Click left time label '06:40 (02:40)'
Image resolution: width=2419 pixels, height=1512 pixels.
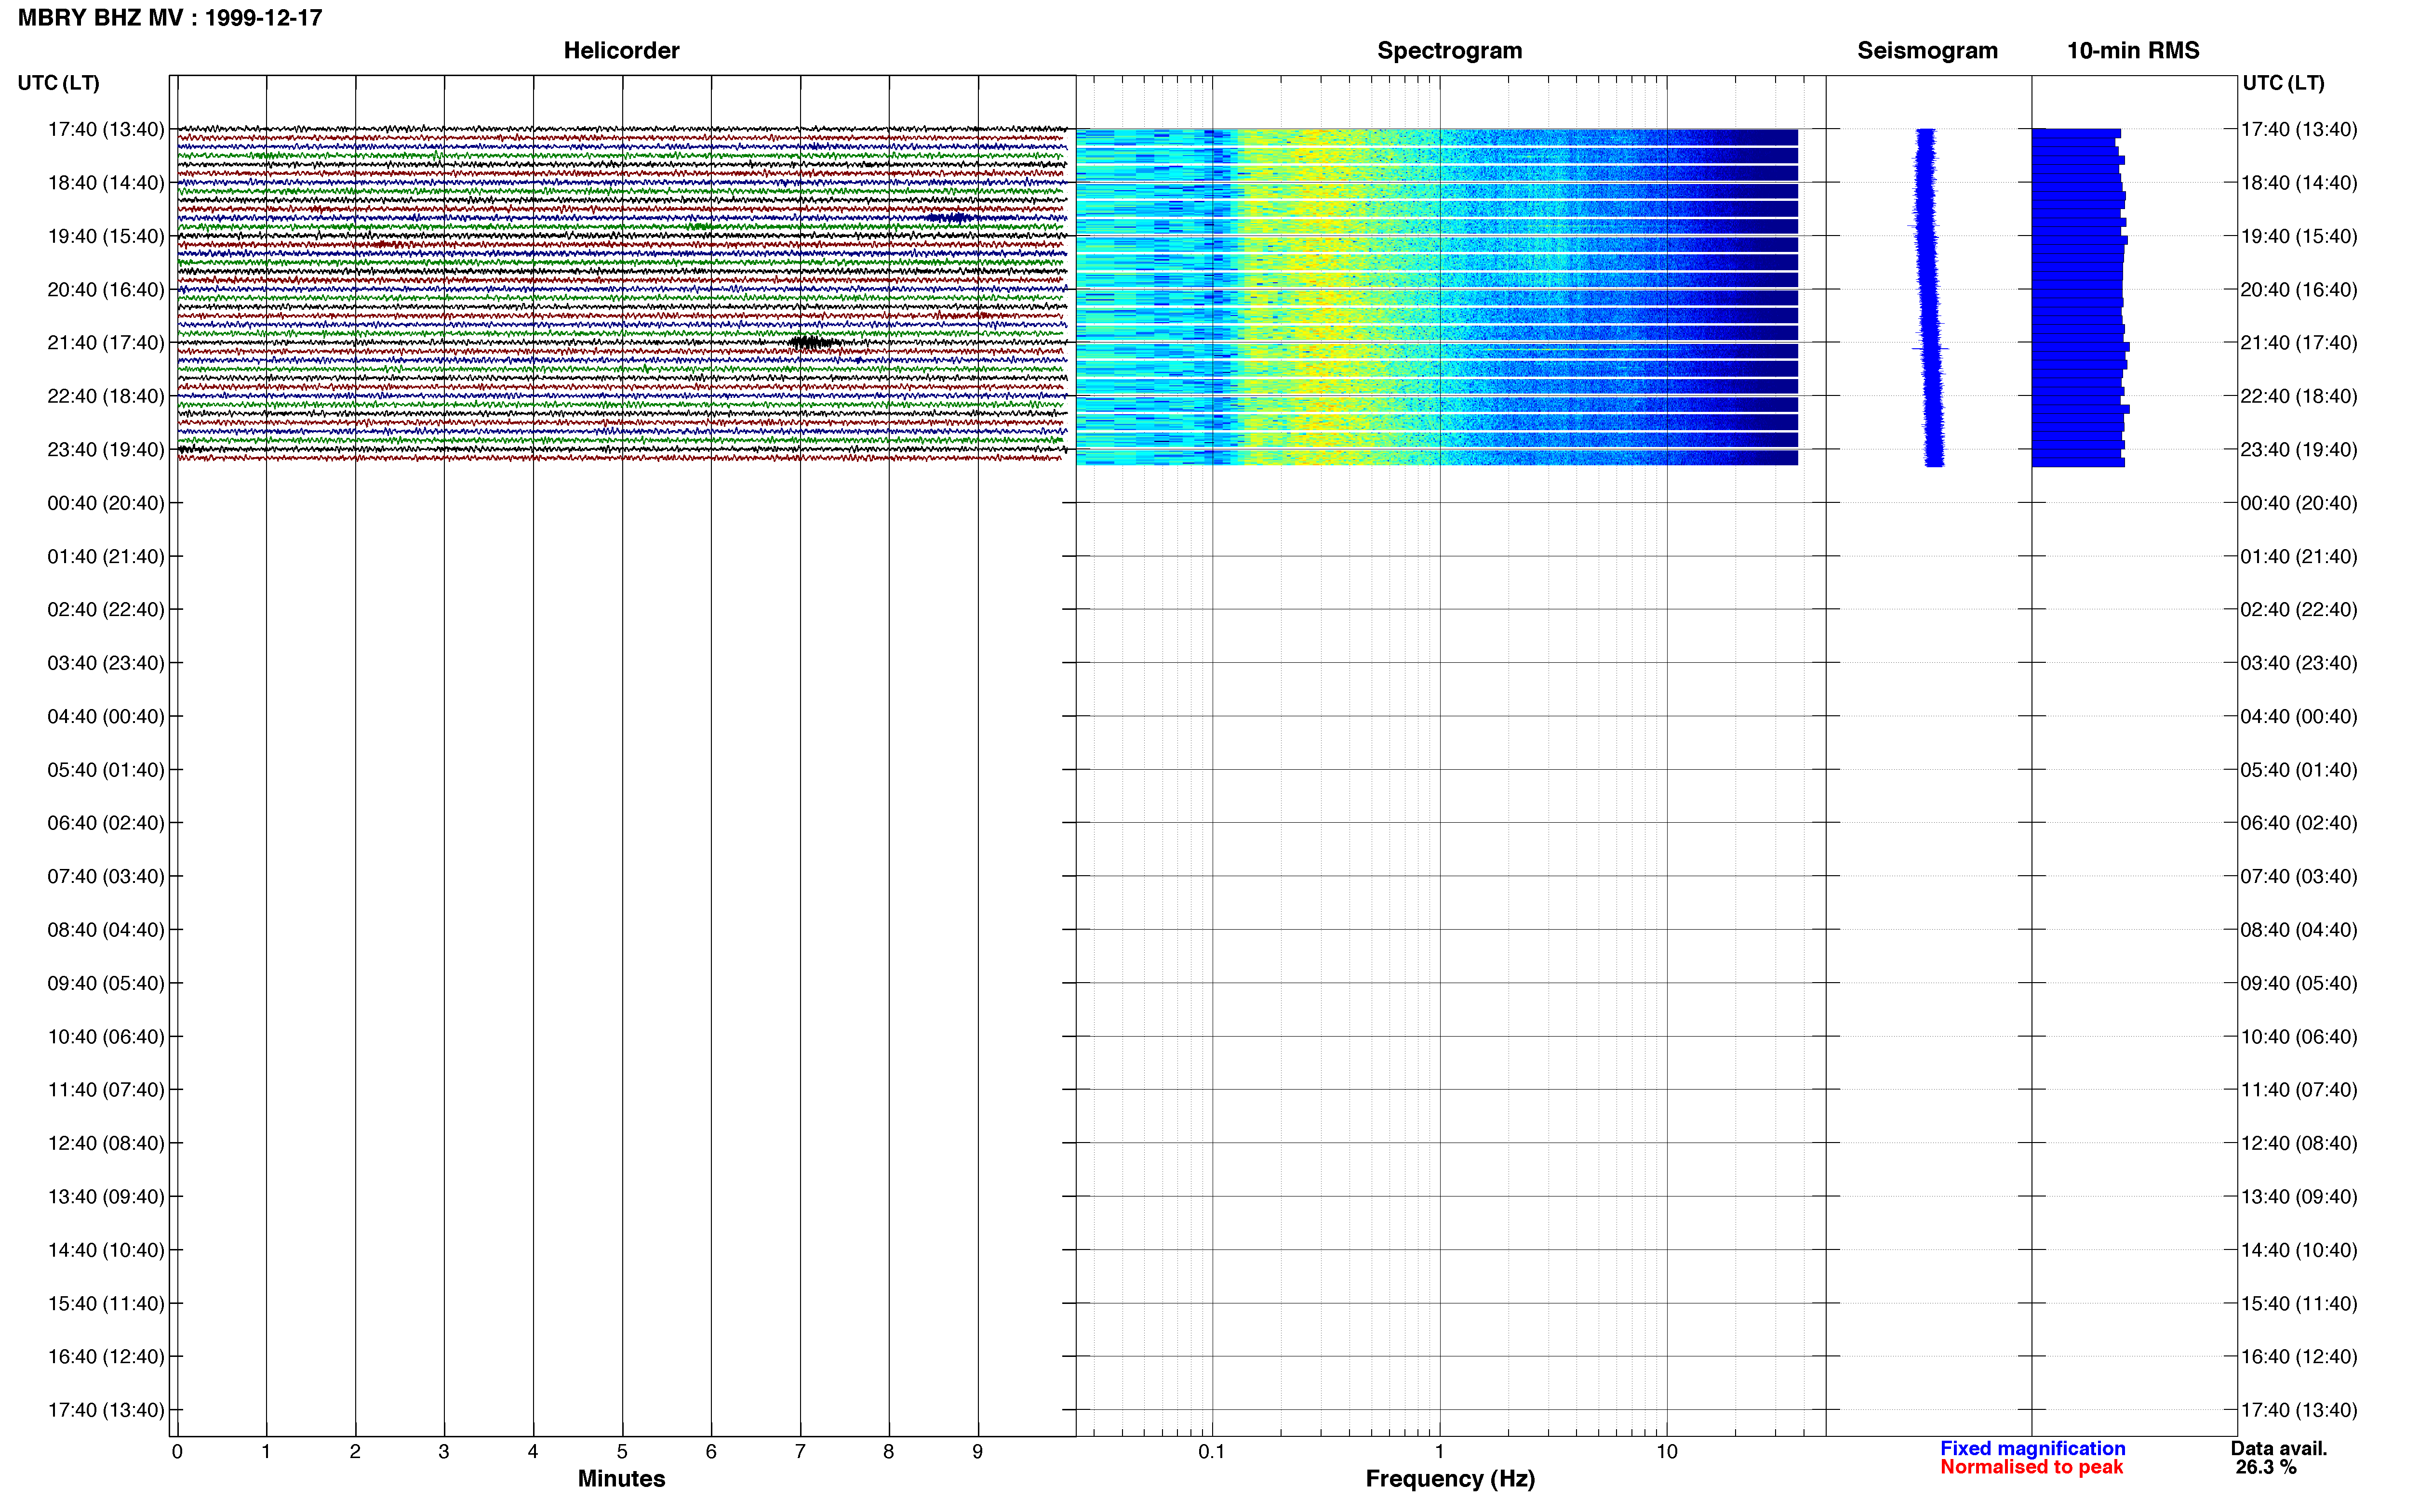coord(106,823)
